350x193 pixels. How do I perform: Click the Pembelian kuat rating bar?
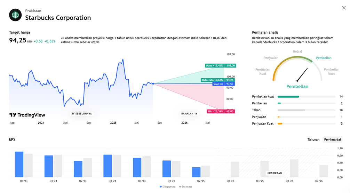pyautogui.click(x=307, y=97)
